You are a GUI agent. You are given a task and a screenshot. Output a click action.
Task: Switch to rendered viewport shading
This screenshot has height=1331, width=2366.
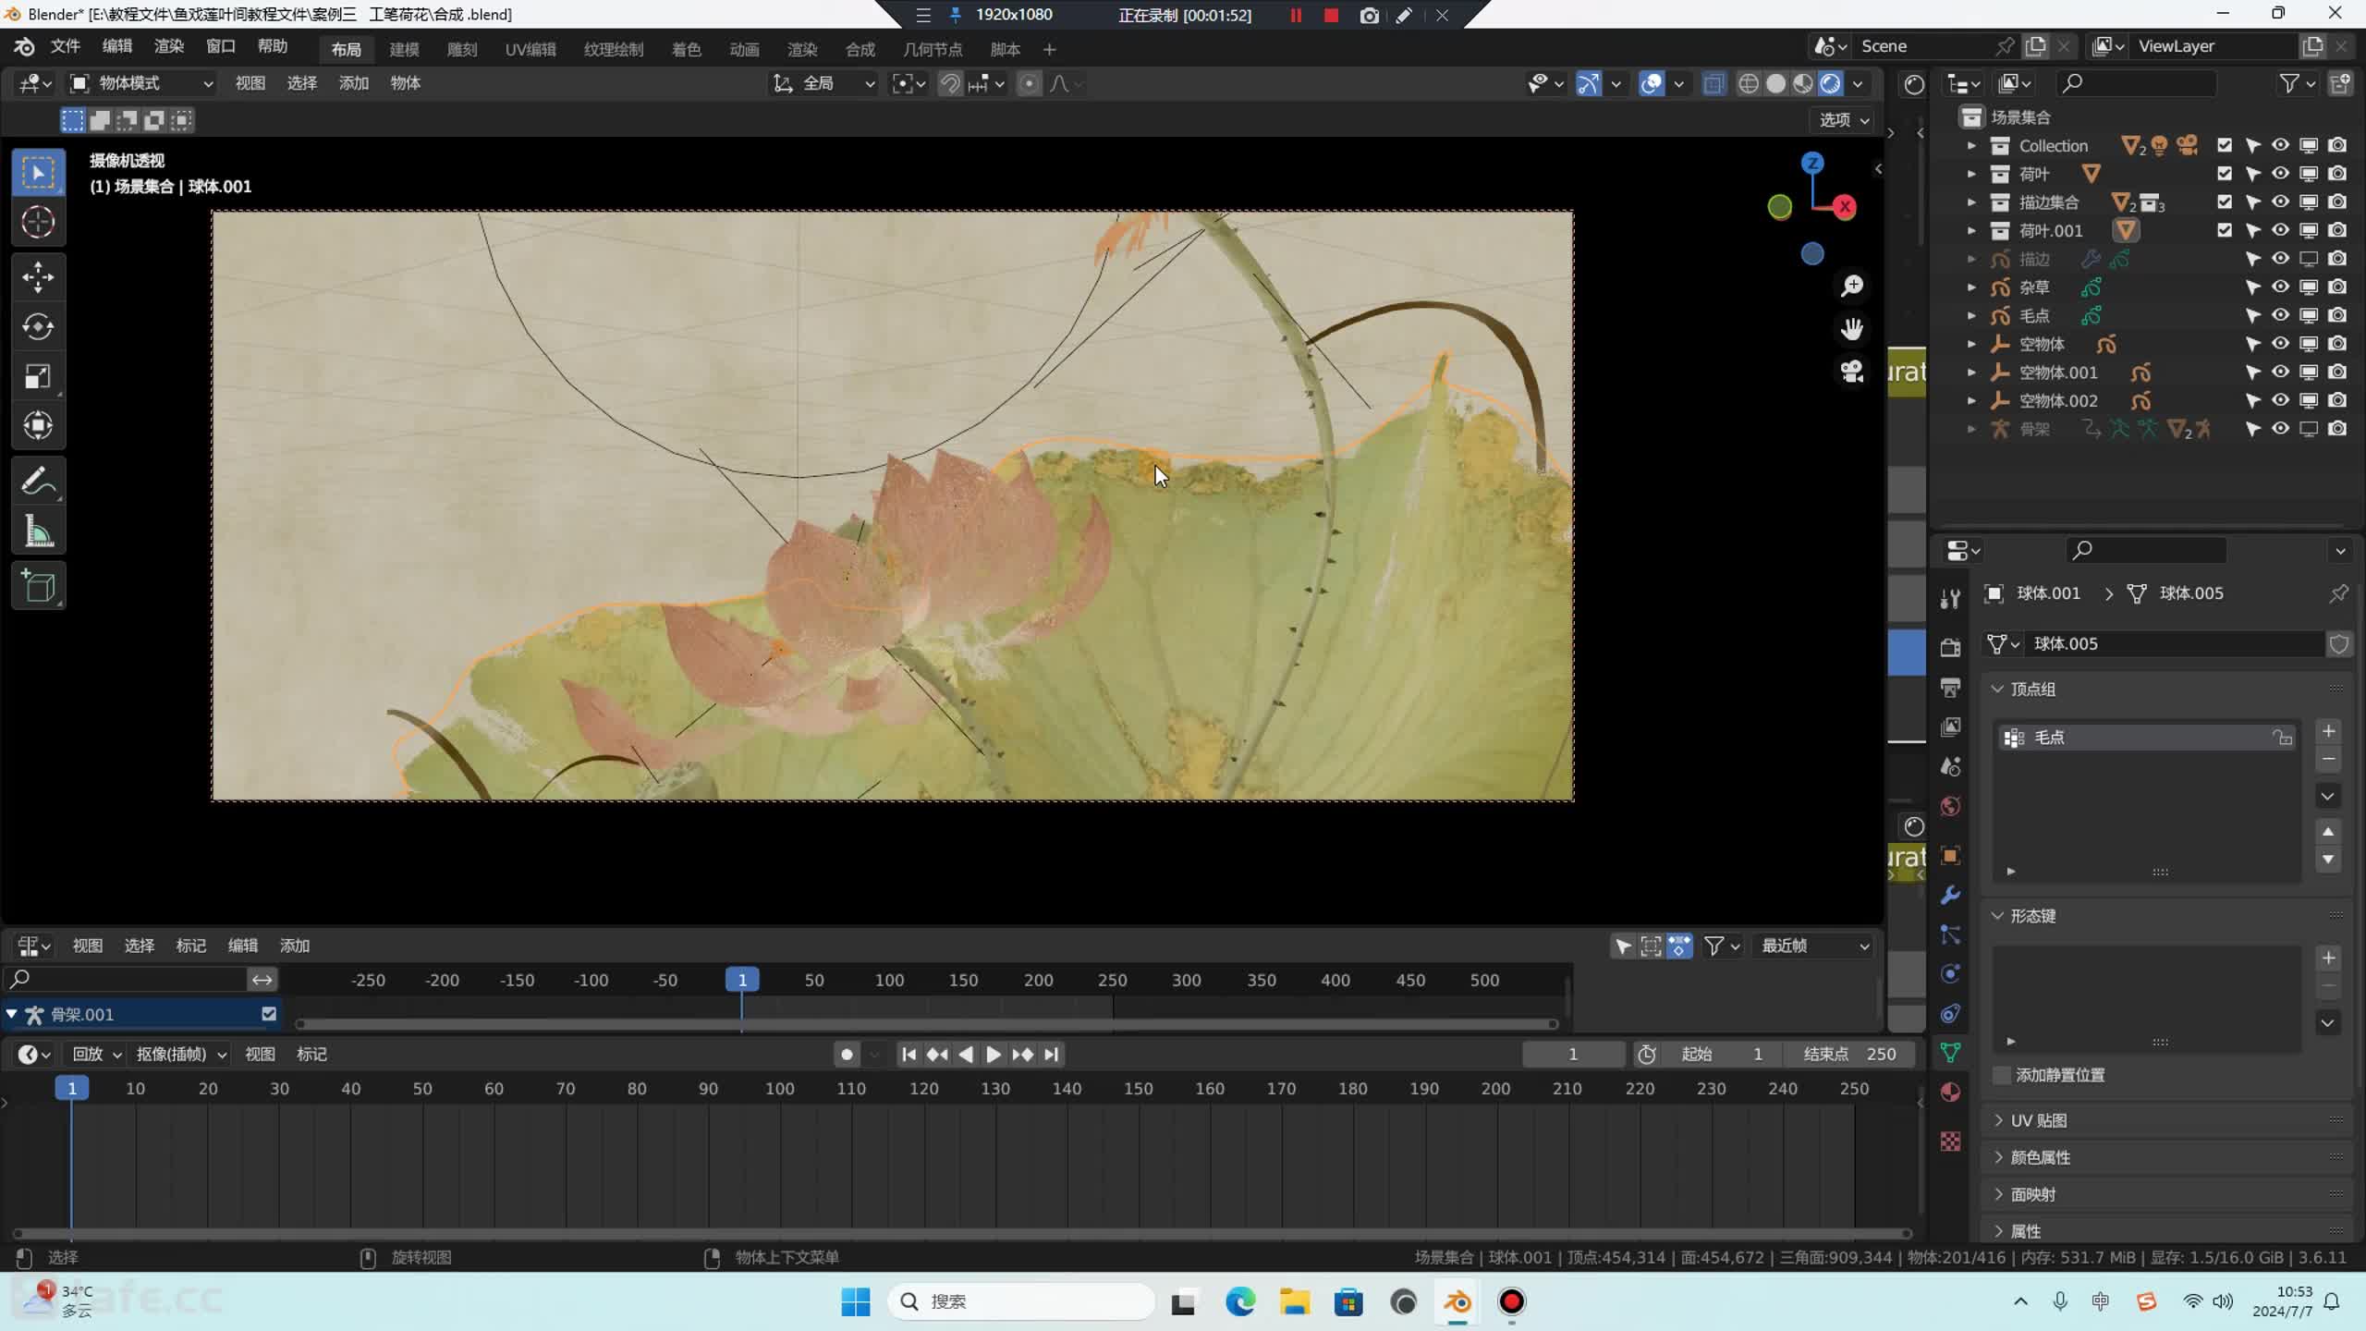(x=1830, y=83)
